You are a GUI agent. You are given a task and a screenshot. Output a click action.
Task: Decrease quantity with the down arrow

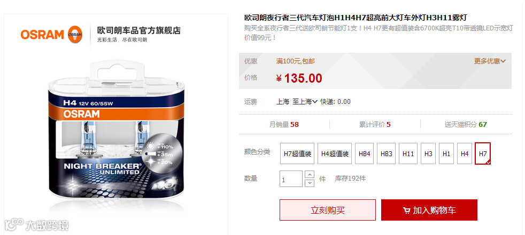tap(310, 183)
